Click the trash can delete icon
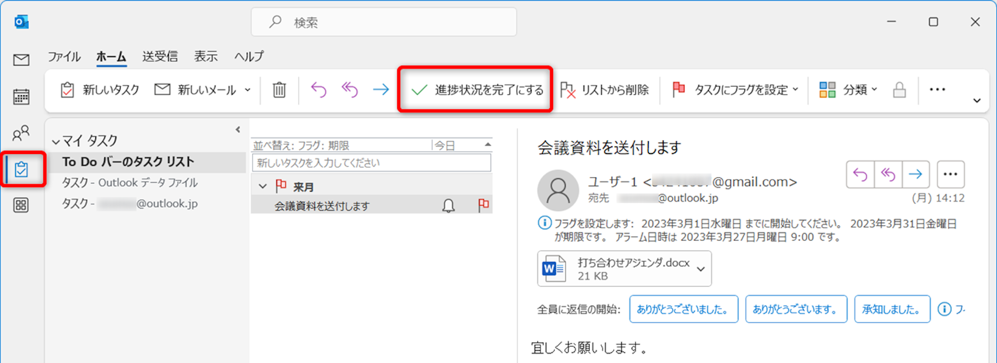This screenshot has height=363, width=997. [x=279, y=90]
